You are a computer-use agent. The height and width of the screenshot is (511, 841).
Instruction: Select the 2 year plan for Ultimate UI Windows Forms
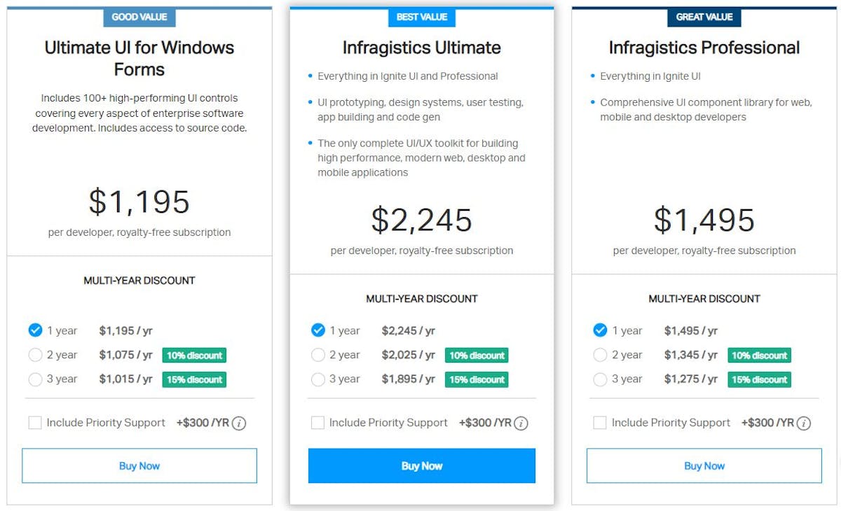coord(35,355)
